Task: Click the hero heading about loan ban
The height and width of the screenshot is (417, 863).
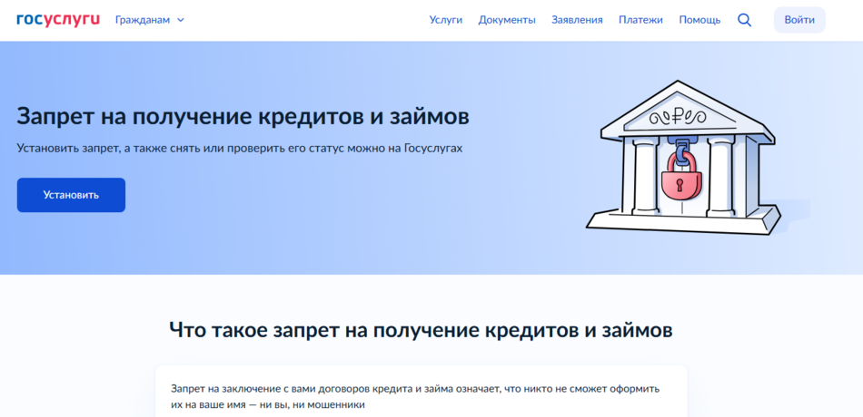Action: 243,117
